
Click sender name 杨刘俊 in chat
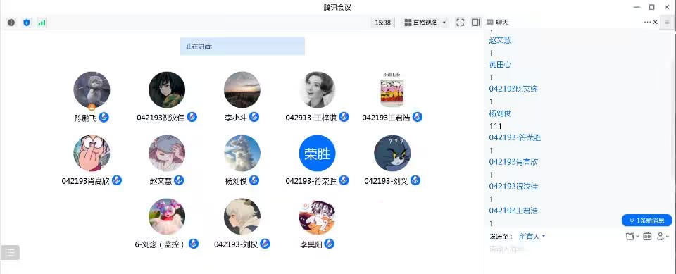tap(500, 113)
